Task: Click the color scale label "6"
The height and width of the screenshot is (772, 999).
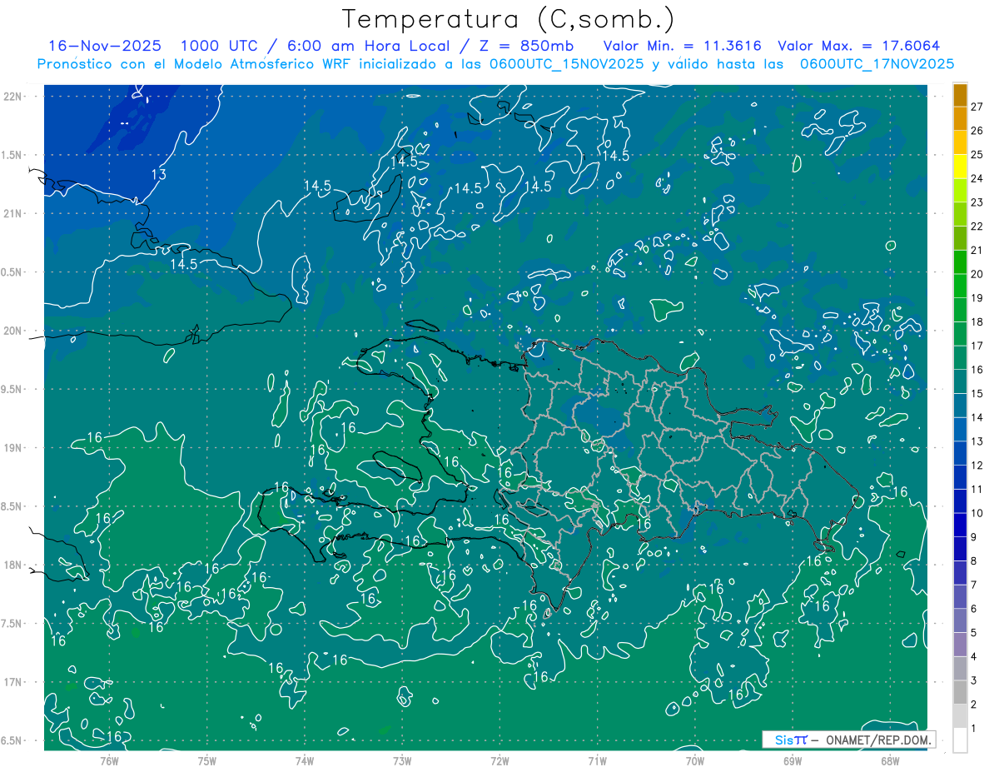Action: click(974, 609)
